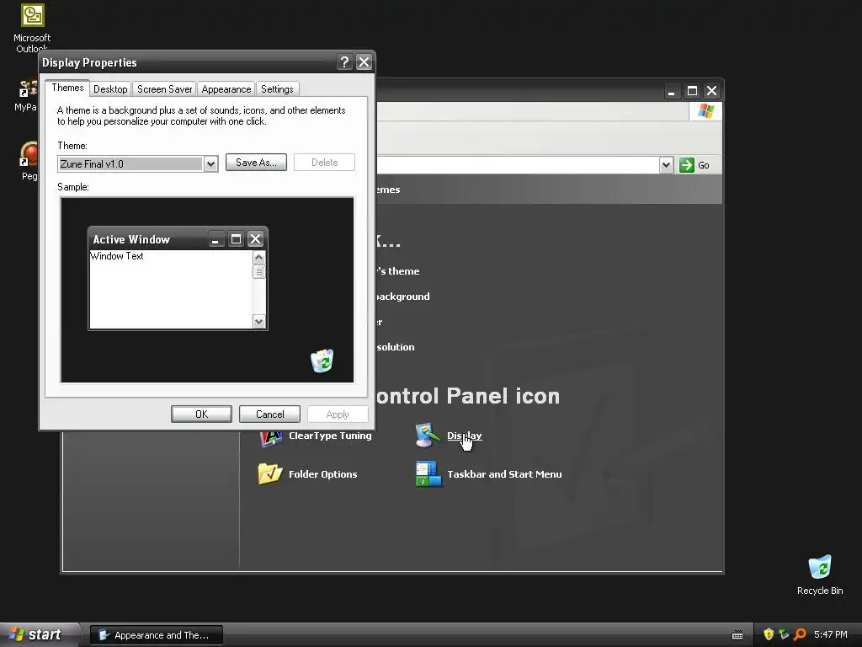
Task: Click the Taskbar and Start Menu icon
Action: click(428, 473)
